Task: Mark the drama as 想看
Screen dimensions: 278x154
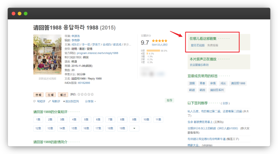Action: click(38, 95)
